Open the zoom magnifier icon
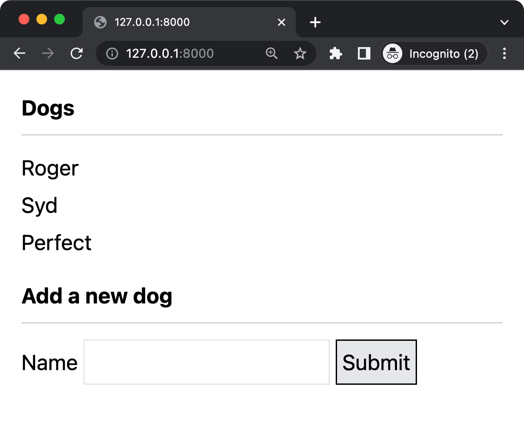Screen dimensions: 524x439 [x=271, y=54]
